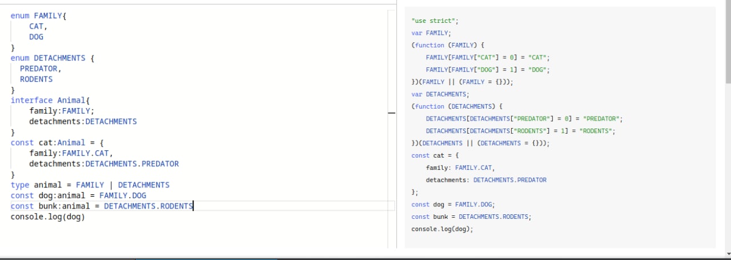
Task: Click 'var DETACHMENTS;' in compiled output
Action: click(440, 94)
